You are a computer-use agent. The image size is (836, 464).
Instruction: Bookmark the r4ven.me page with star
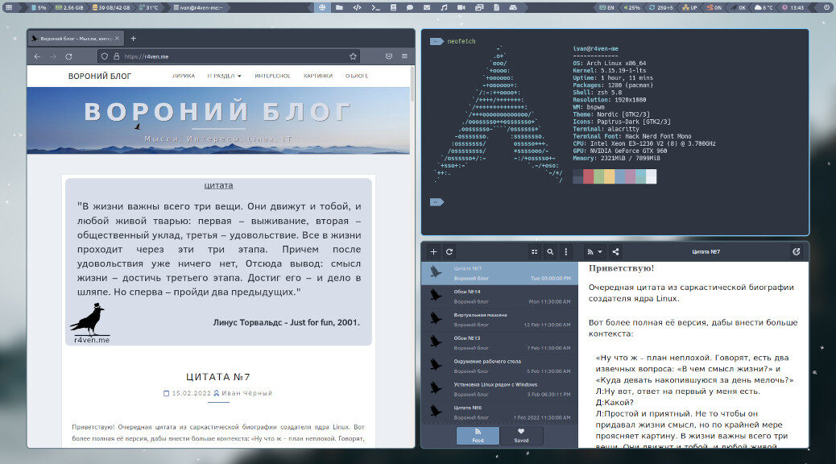(x=353, y=56)
